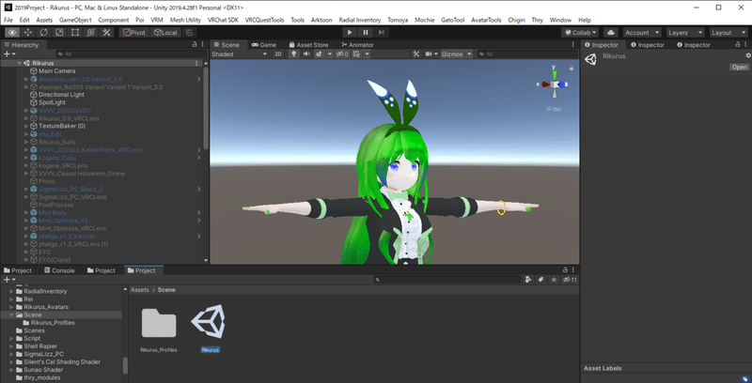Toggle grid snapping icon next to Local

point(190,33)
